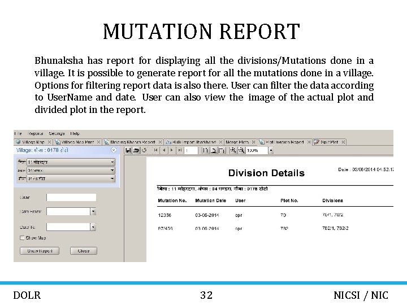
Task: Open the Date From calendar dropdown
Action: [93, 212]
